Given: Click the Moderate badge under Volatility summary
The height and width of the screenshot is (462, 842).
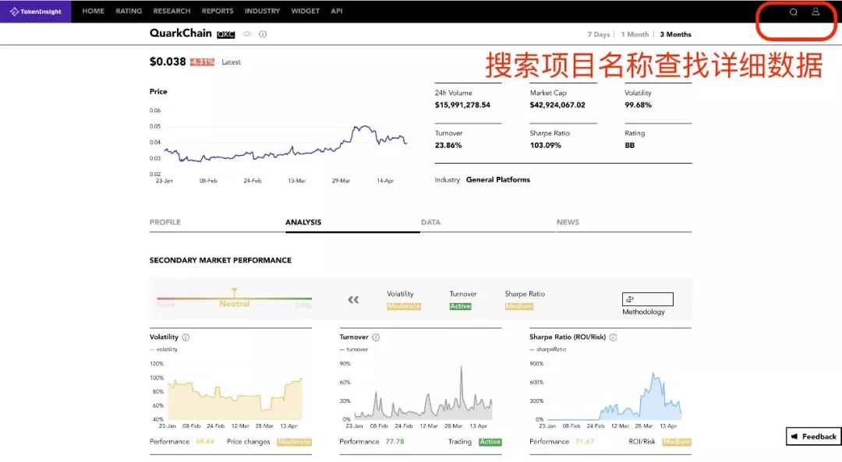Looking at the screenshot, I should click(404, 306).
